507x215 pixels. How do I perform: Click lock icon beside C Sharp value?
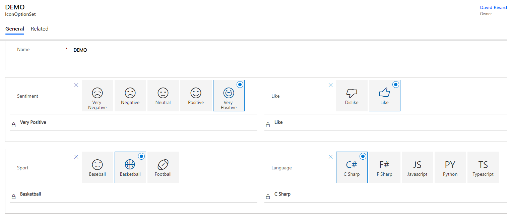(x=268, y=197)
